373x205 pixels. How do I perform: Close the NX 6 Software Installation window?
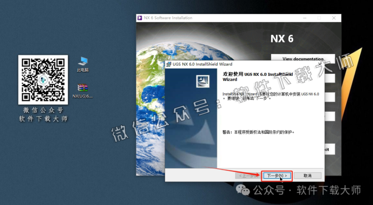tap(334, 18)
